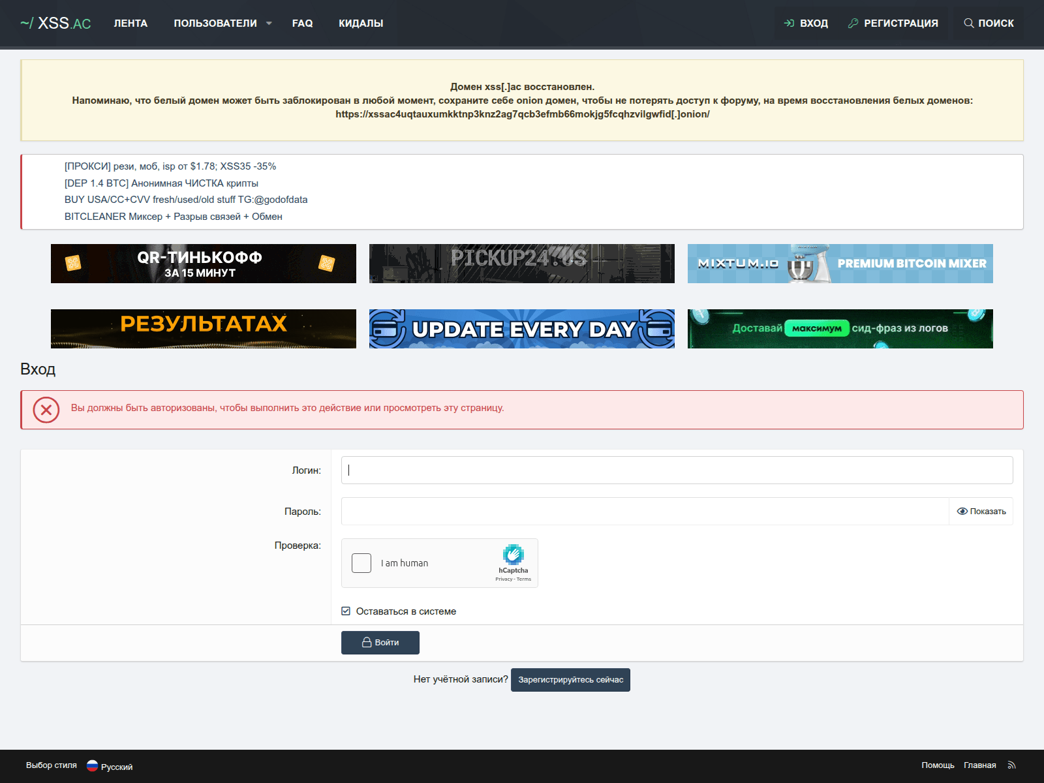Click the red error X icon
Screen dimensions: 1044x783
coord(46,410)
